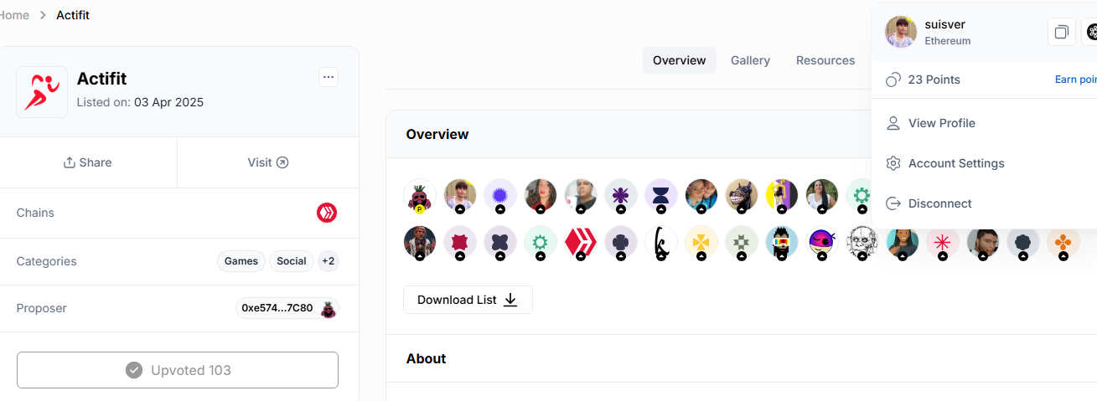The height and width of the screenshot is (401, 1097).
Task: Expand the +2 extra categories badge
Action: coord(329,261)
